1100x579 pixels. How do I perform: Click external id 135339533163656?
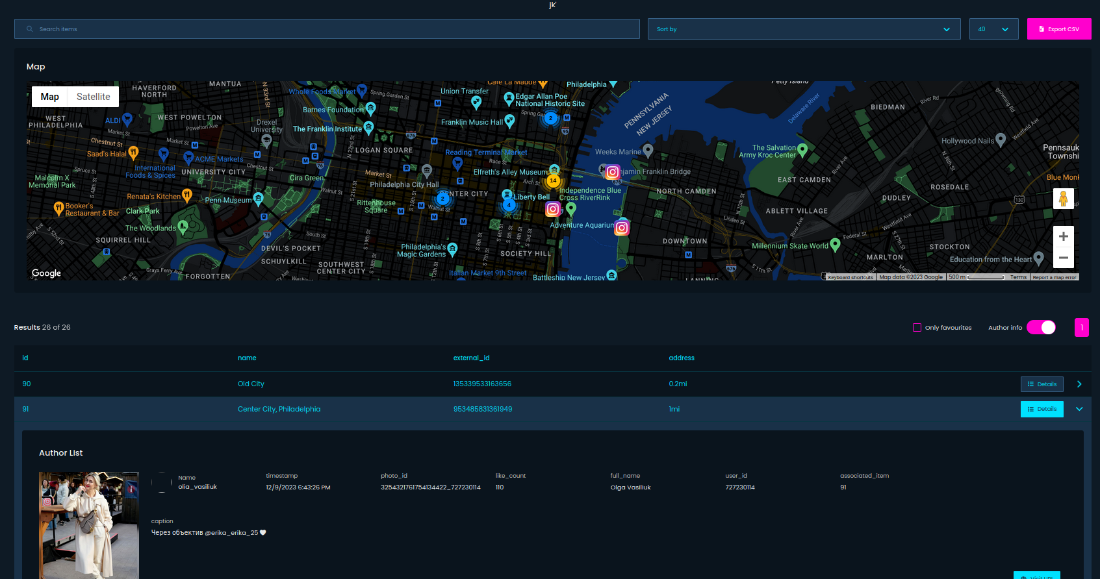coord(482,384)
